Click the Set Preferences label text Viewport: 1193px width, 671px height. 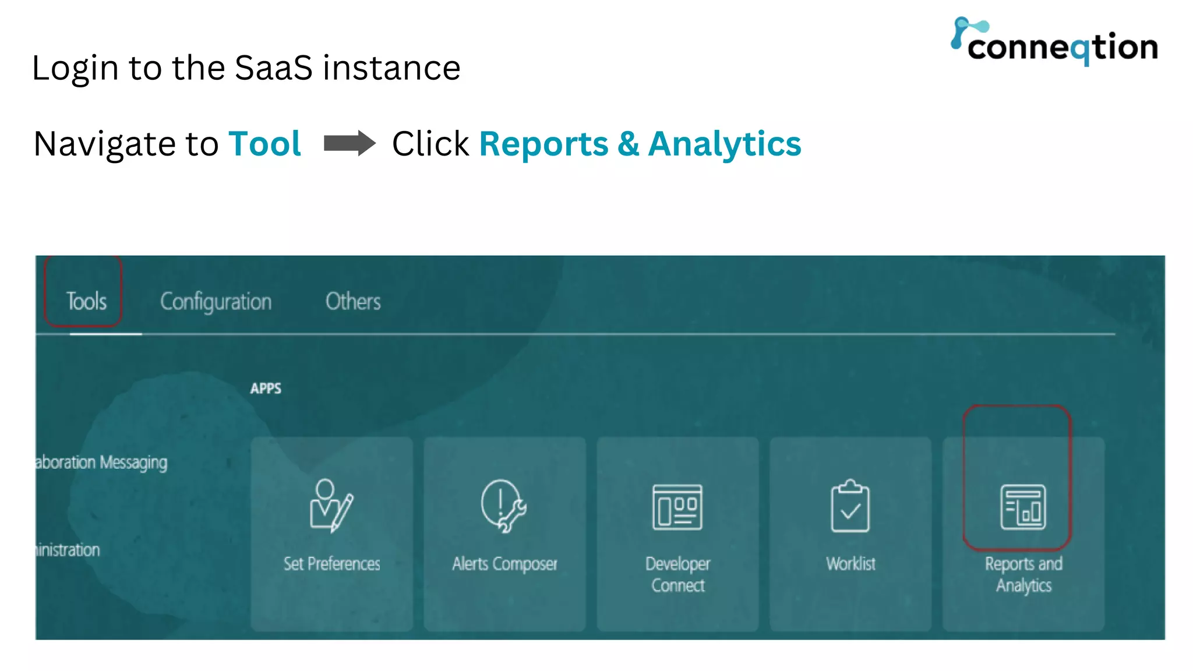pos(331,564)
